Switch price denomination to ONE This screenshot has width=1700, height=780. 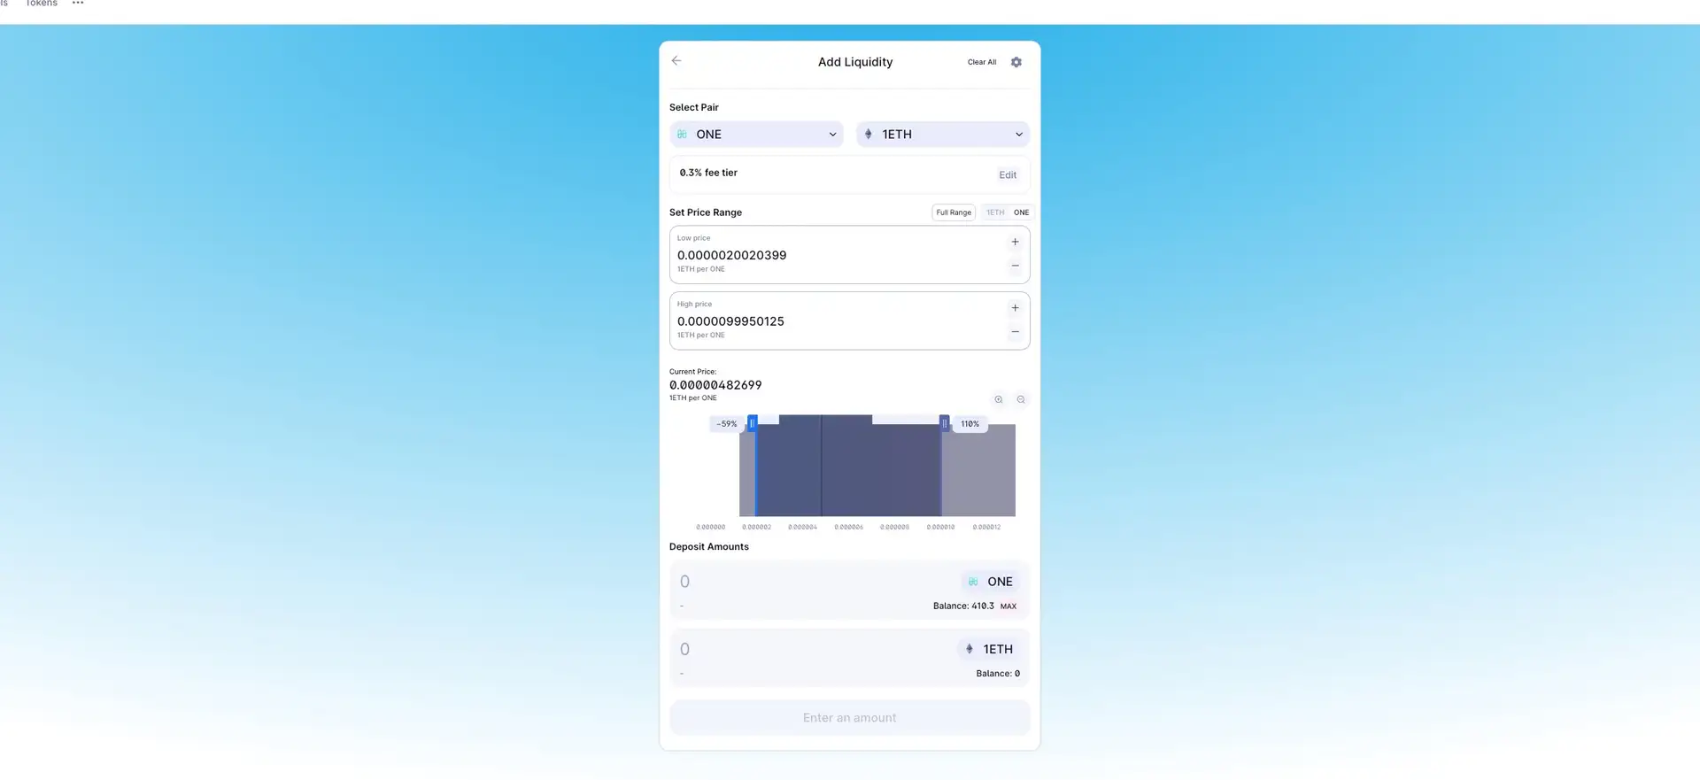pyautogui.click(x=1021, y=212)
